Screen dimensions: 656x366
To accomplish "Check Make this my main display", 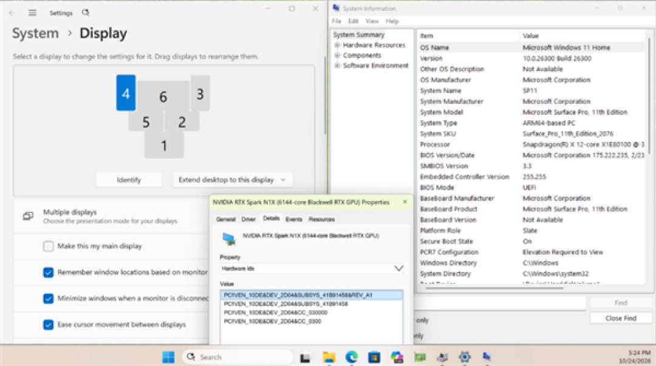I will tap(48, 246).
